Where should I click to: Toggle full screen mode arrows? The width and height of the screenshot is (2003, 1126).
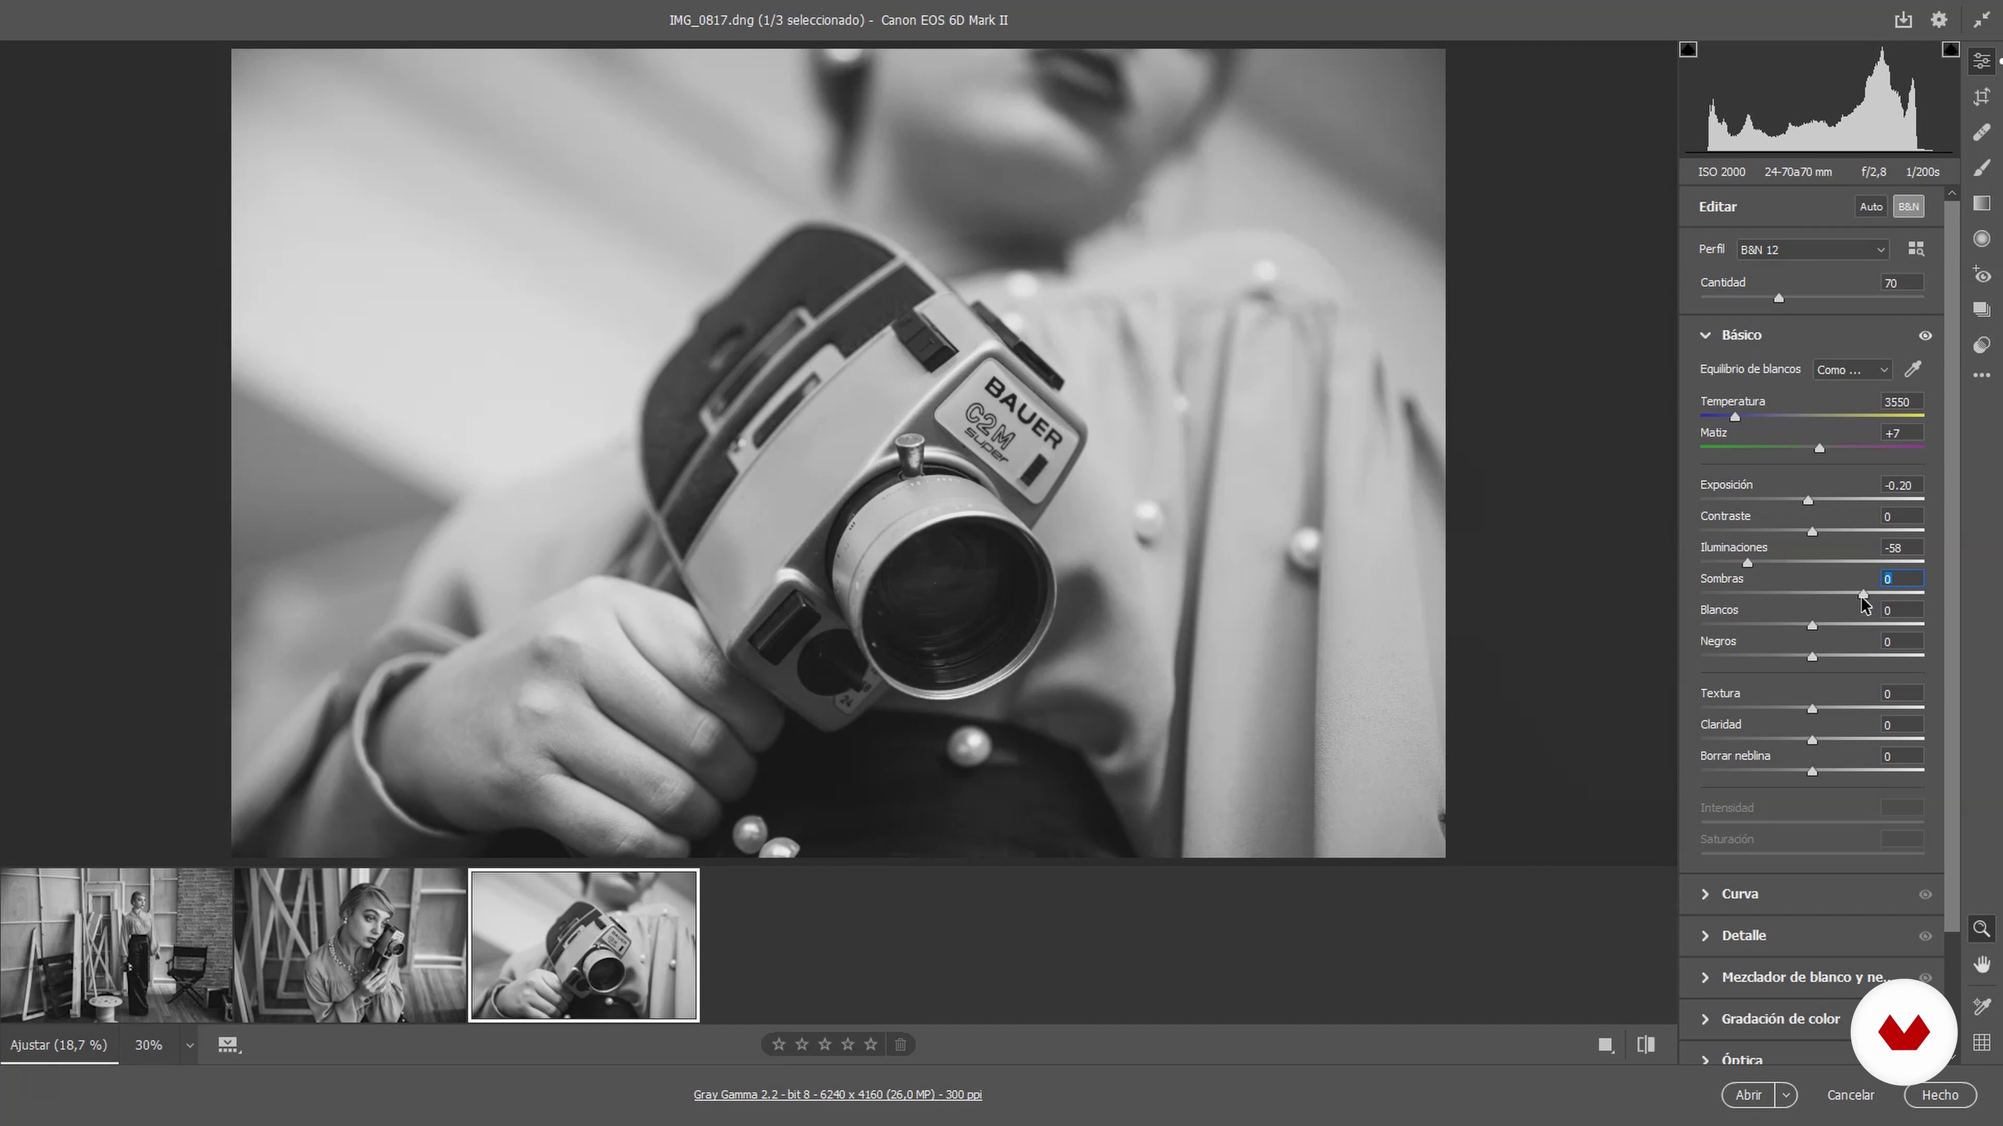1981,20
